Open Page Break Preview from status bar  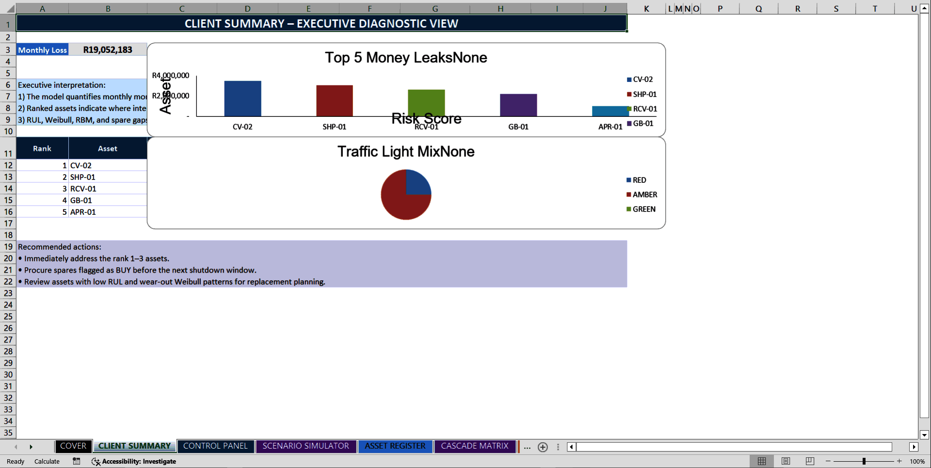click(x=809, y=461)
